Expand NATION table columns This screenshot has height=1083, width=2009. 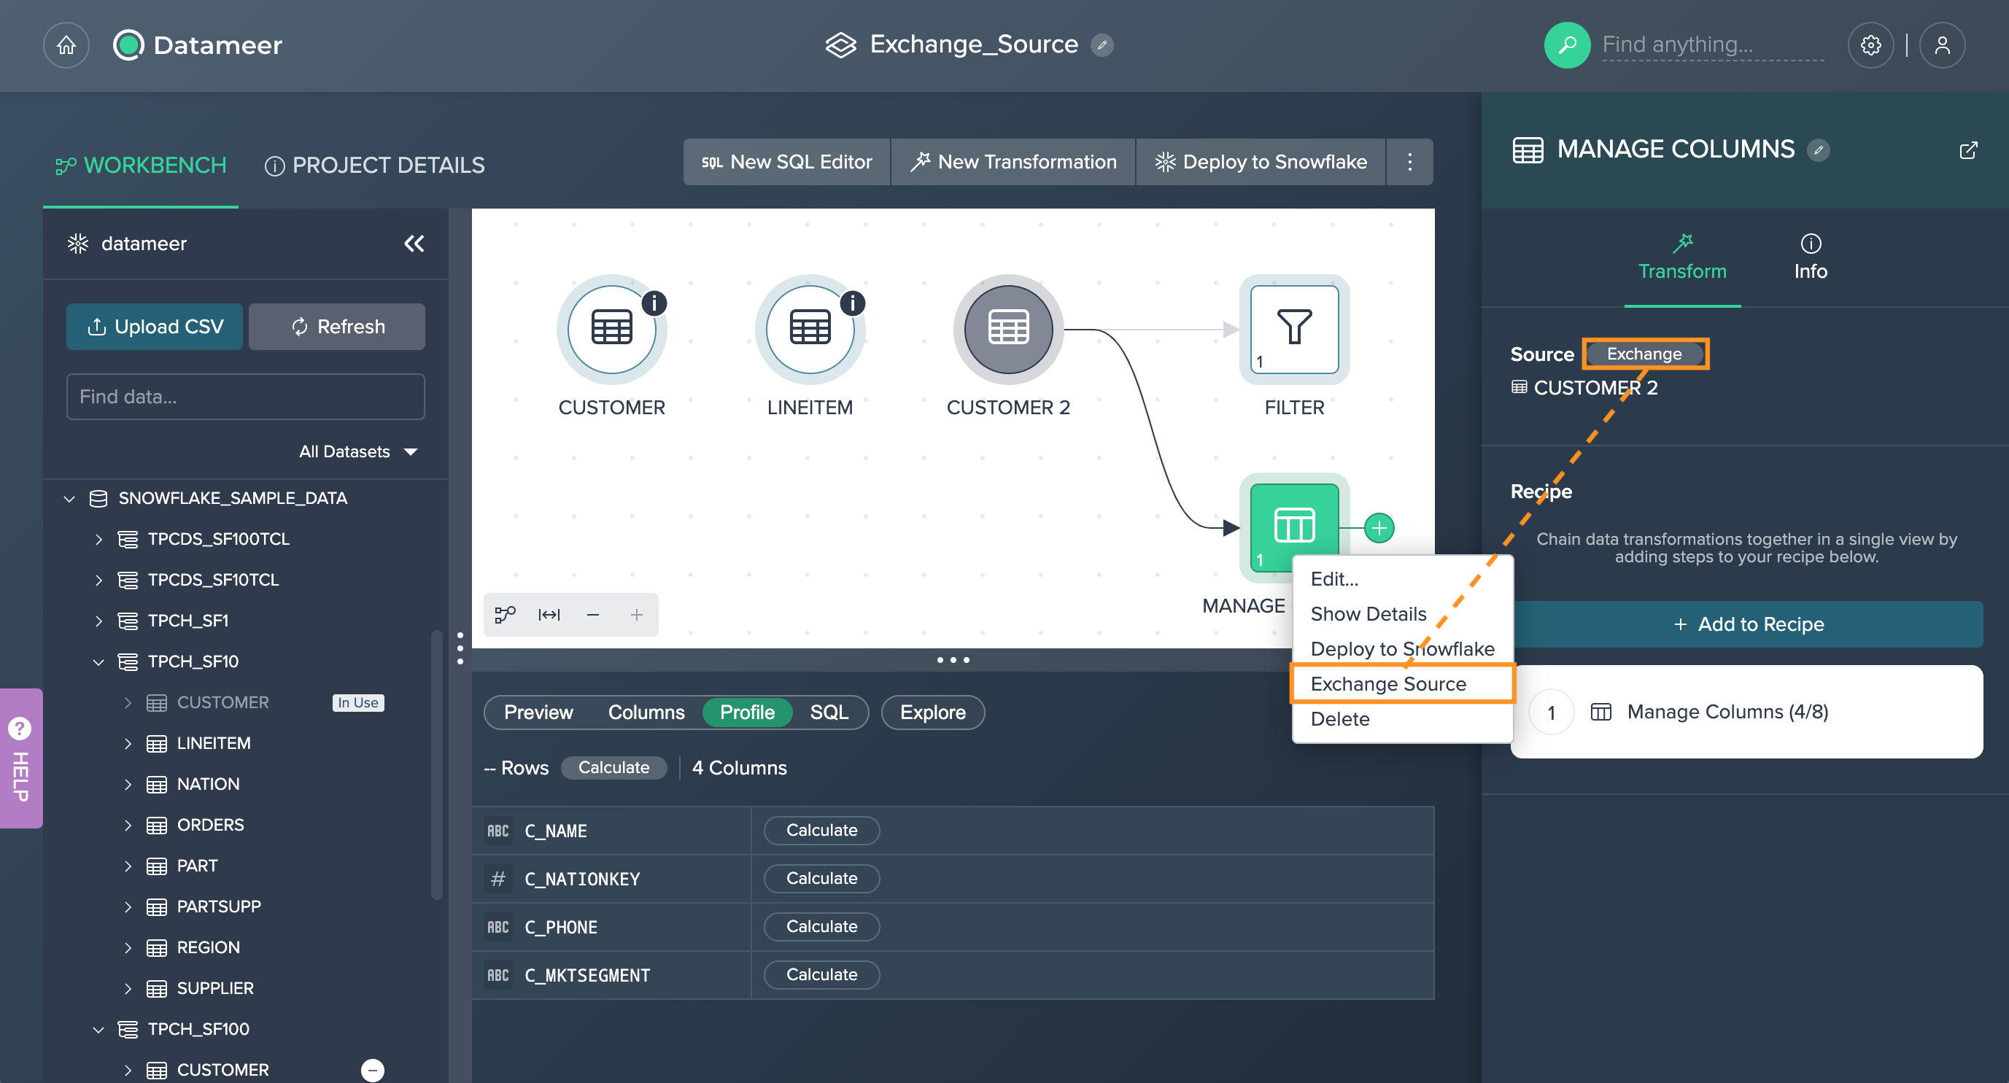click(x=128, y=785)
